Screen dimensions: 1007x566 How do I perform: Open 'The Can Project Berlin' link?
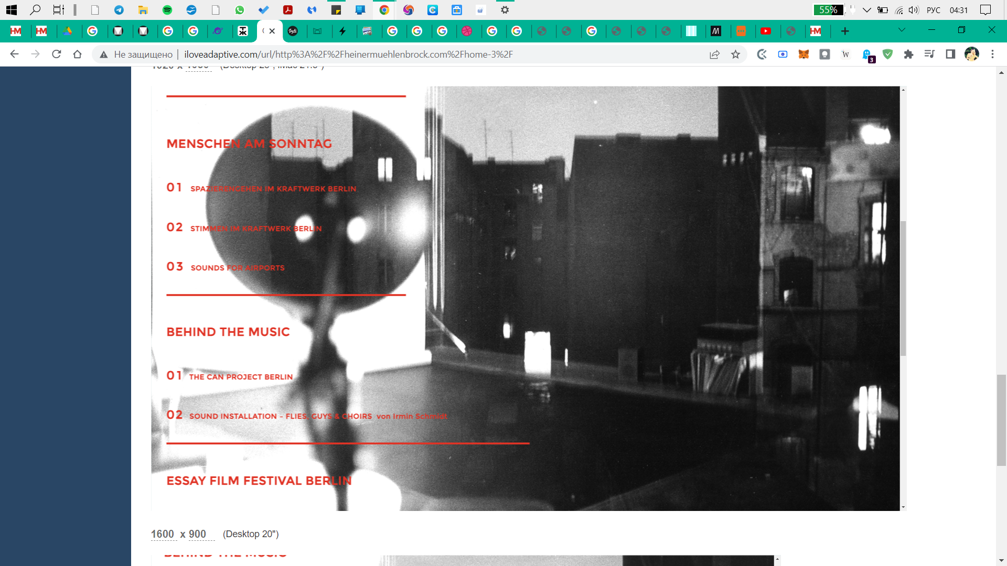[x=241, y=377]
